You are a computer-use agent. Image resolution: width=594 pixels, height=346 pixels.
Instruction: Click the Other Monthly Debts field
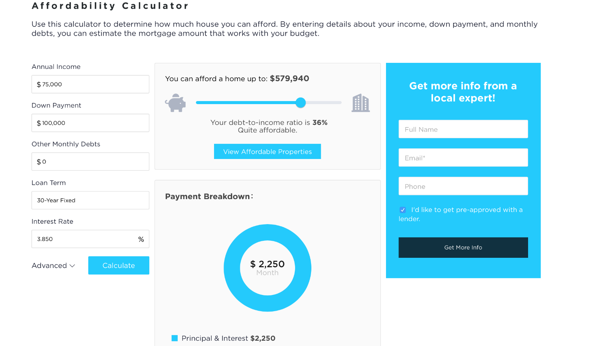90,162
